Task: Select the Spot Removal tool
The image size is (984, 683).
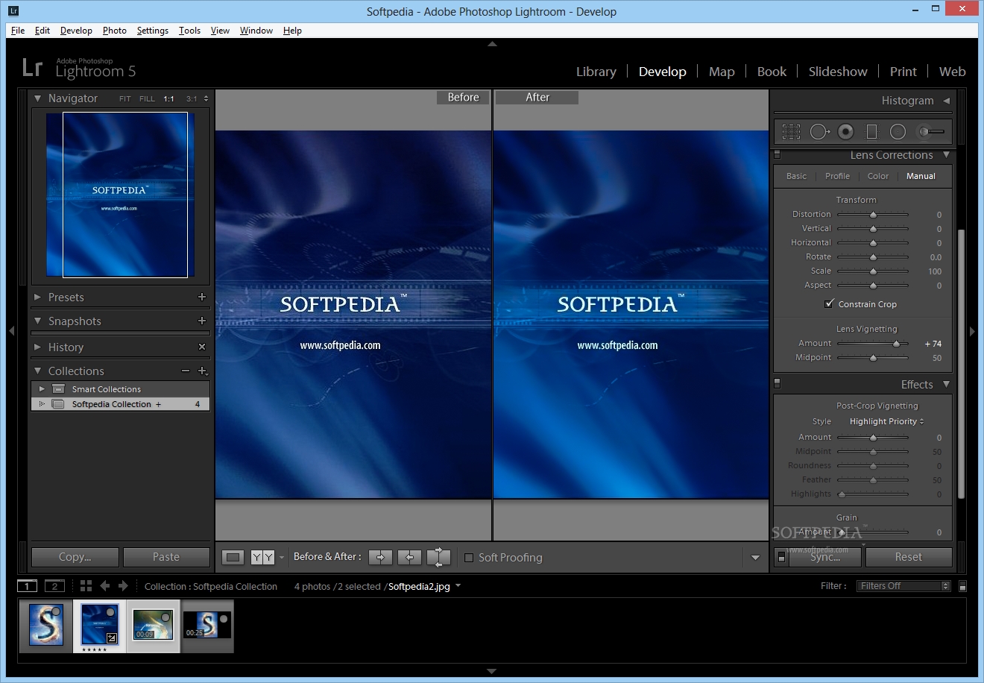Action: pos(819,132)
